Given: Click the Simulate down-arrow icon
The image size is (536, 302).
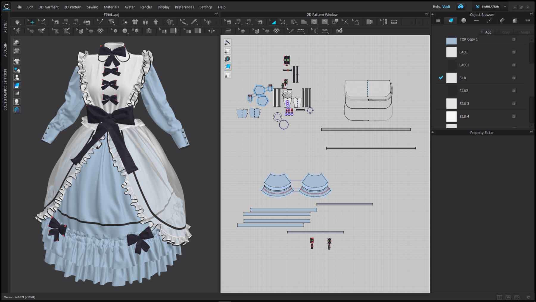Looking at the screenshot, I should [x=17, y=22].
